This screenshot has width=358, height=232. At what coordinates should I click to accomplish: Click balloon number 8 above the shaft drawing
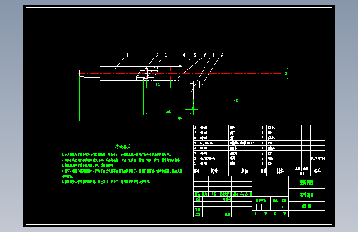223,55
